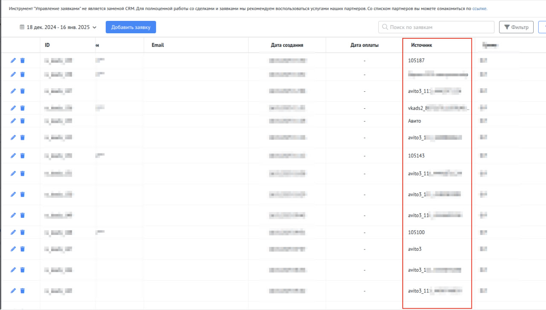This screenshot has width=546, height=310.
Task: Follow the ссылке partners link
Action: [479, 9]
